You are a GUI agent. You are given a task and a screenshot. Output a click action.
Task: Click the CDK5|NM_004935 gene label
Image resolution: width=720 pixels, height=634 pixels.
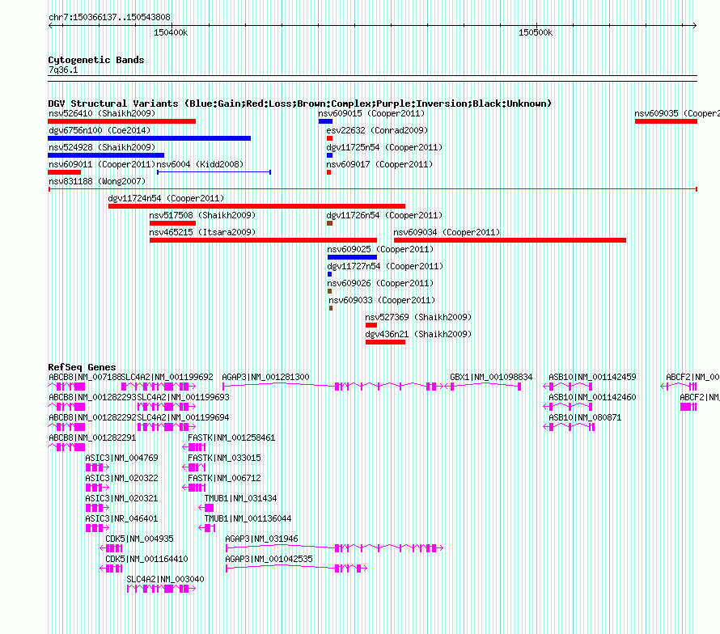140,539
